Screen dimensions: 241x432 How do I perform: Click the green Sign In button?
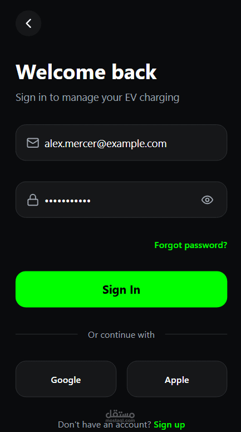pyautogui.click(x=121, y=289)
